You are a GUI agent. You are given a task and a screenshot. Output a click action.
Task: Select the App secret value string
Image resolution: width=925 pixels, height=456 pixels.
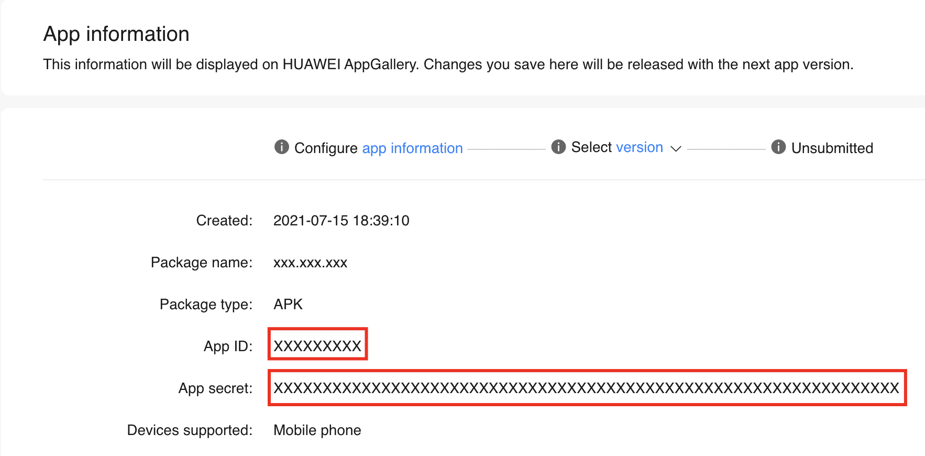[586, 388]
